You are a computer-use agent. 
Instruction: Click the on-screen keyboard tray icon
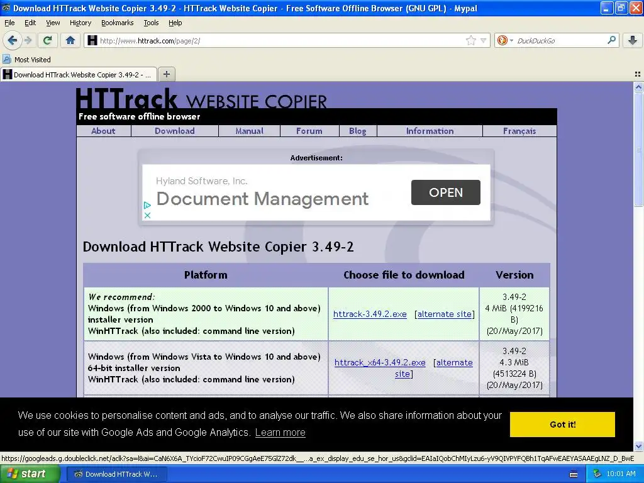click(574, 474)
